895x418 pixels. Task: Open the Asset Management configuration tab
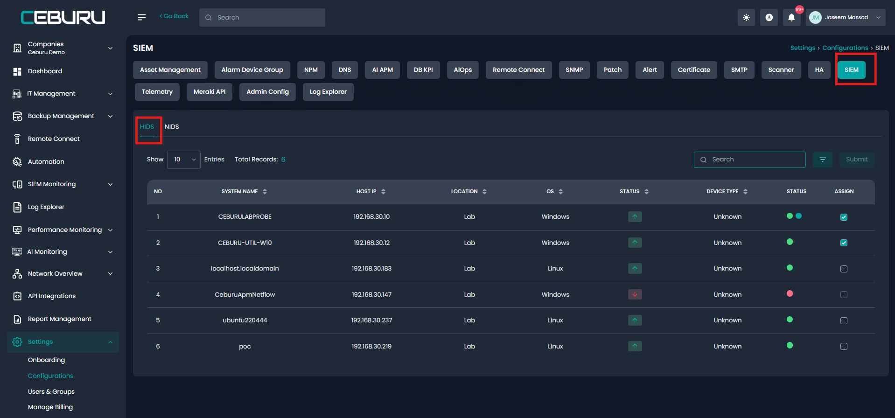pyautogui.click(x=170, y=70)
